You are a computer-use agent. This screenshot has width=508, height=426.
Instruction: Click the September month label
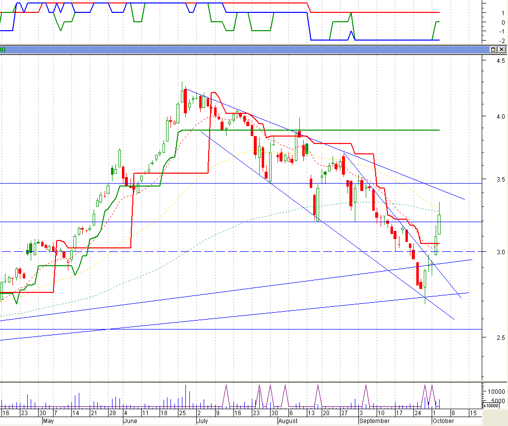375,421
